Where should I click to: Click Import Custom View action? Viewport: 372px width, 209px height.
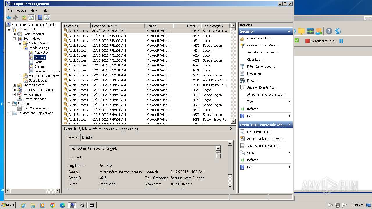263,52
